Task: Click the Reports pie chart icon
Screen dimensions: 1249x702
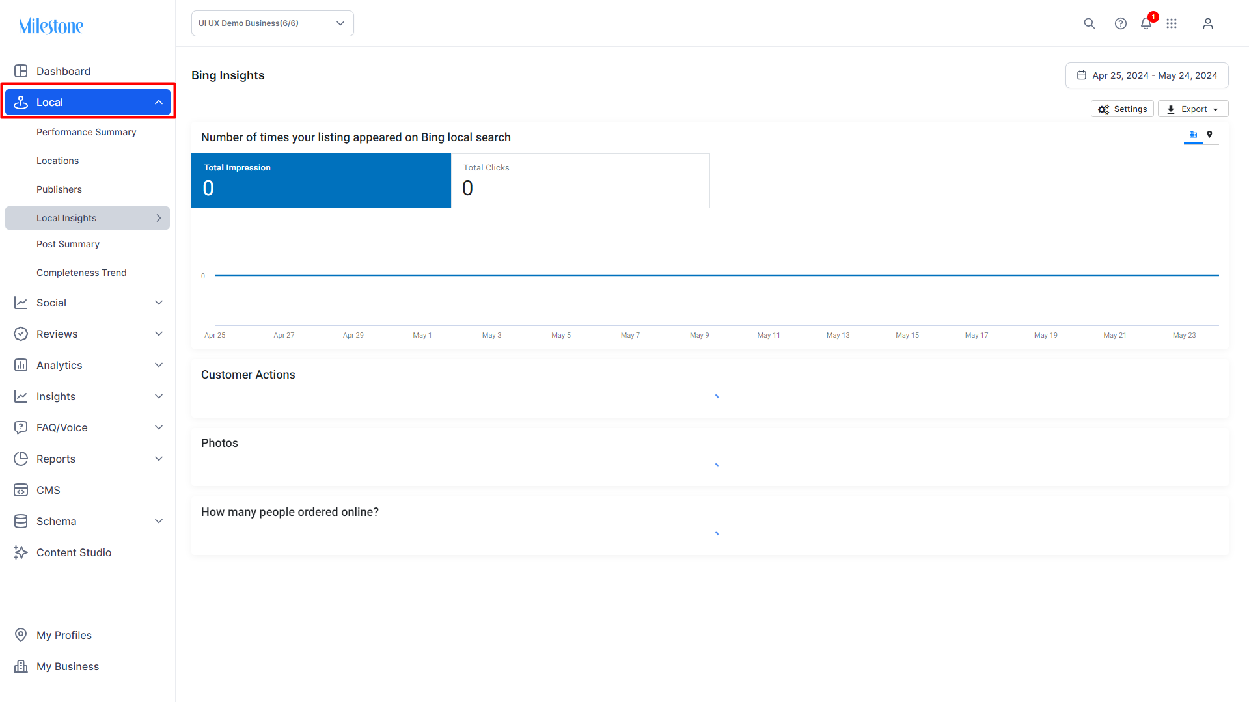Action: 21,459
